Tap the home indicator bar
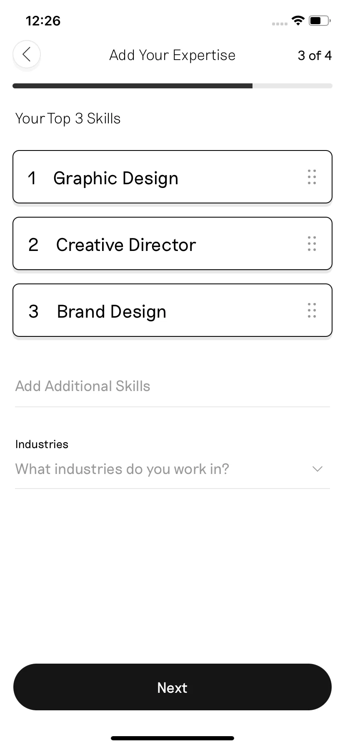 click(172, 738)
